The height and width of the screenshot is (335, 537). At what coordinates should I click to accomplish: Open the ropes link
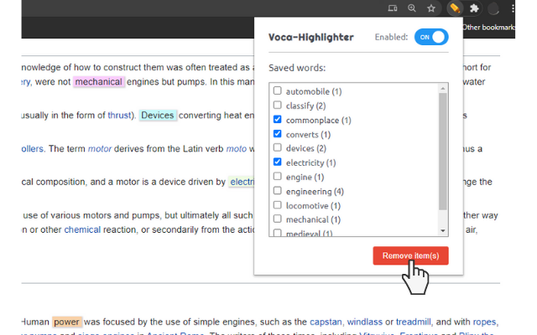(x=484, y=322)
